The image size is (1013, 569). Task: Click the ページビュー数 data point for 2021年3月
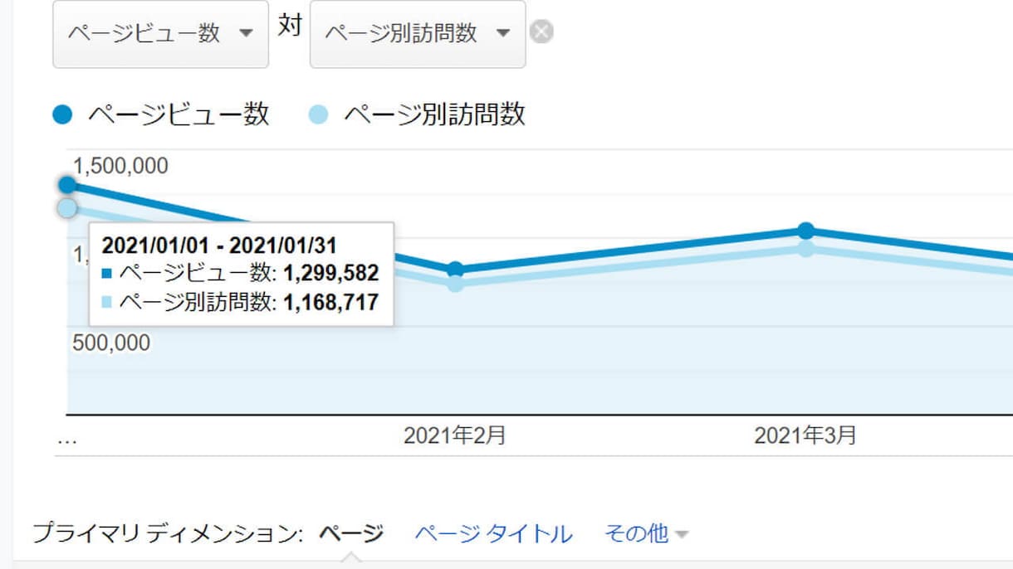(x=805, y=231)
